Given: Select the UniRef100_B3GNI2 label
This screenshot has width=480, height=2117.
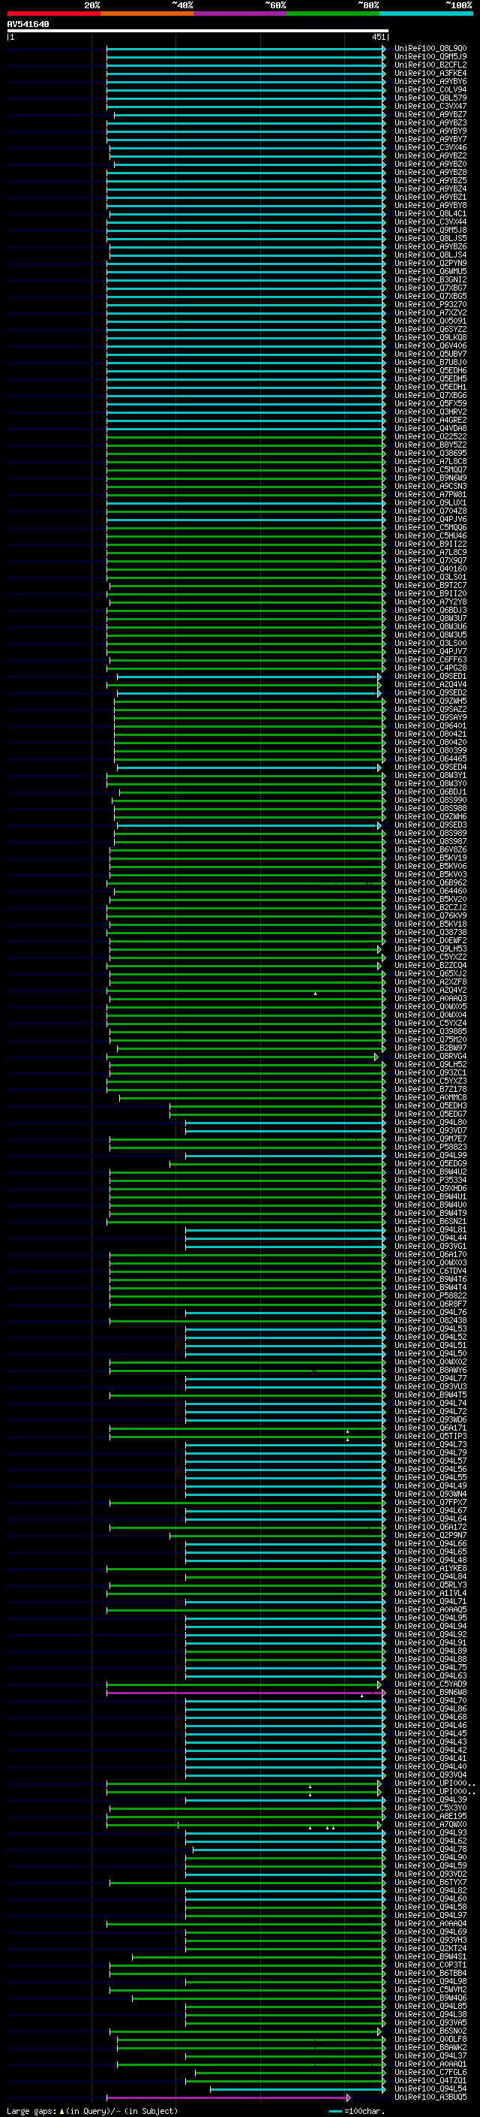Looking at the screenshot, I should pyautogui.click(x=430, y=279).
